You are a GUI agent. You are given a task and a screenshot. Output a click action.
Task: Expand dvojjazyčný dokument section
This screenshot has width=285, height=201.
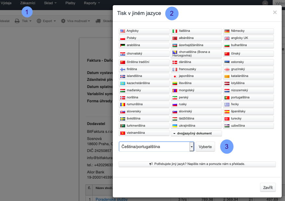[x=196, y=133]
